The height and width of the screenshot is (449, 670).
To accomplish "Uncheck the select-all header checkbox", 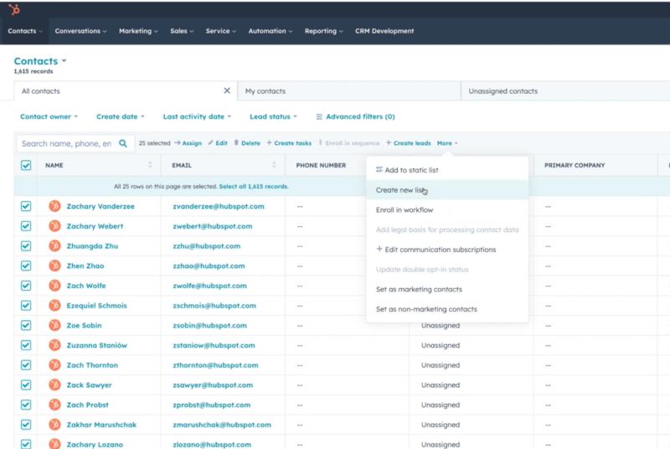I will coord(26,165).
